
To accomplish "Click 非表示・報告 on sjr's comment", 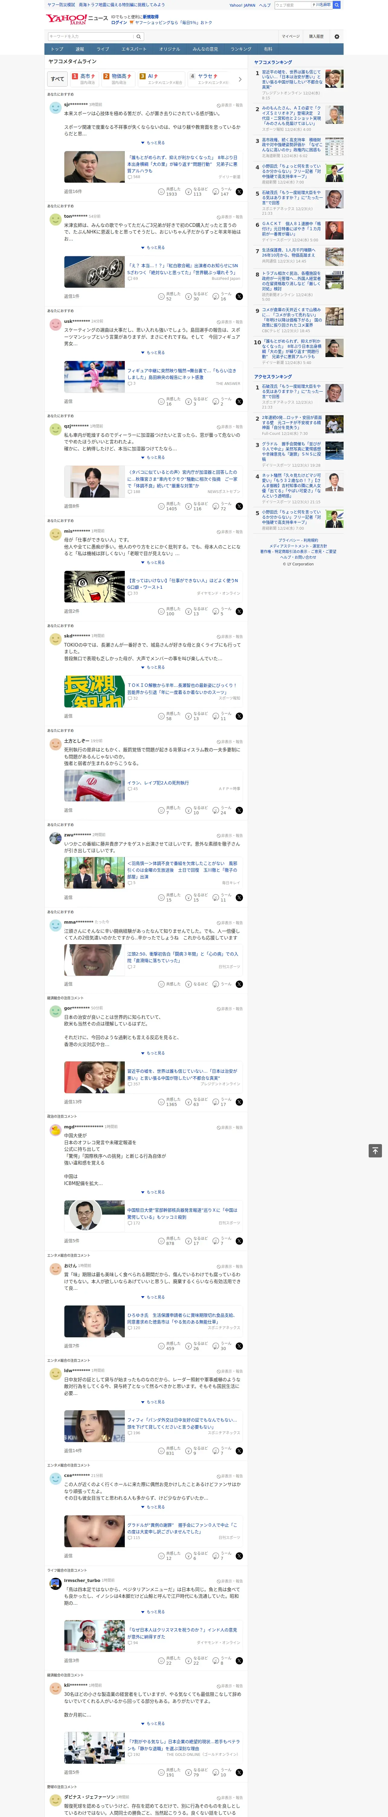I will (x=230, y=105).
